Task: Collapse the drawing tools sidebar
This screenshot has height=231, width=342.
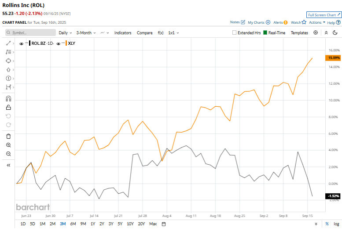Action: click(x=8, y=165)
